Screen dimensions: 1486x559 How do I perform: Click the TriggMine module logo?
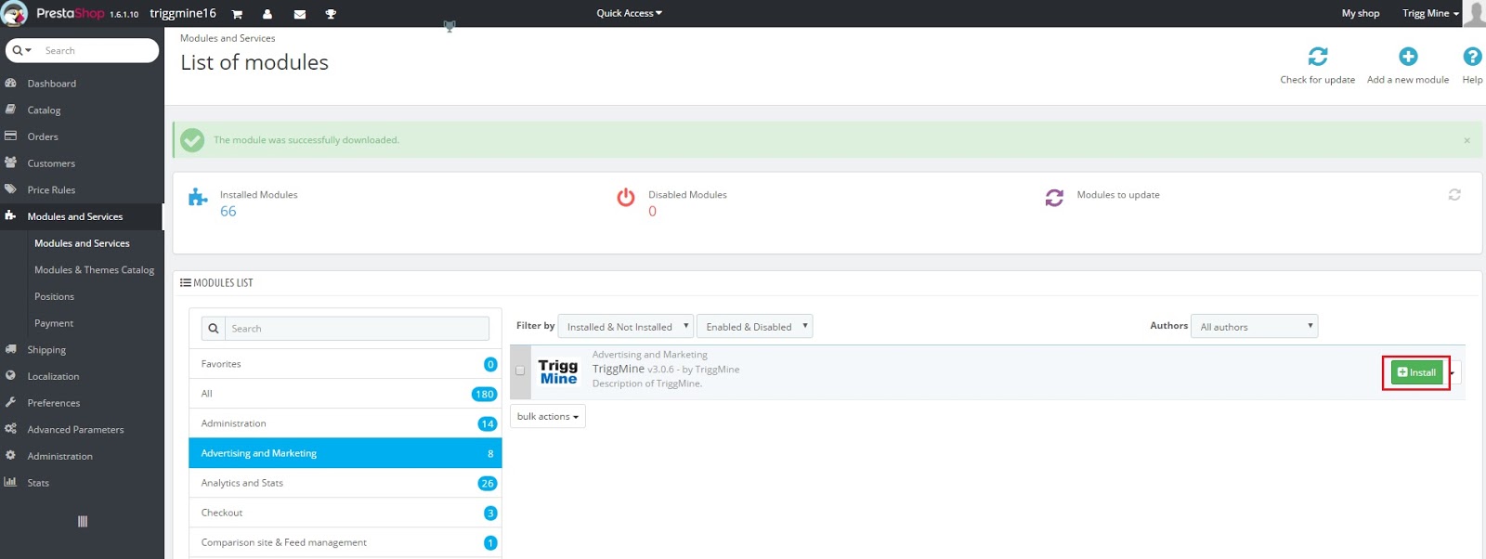point(558,371)
